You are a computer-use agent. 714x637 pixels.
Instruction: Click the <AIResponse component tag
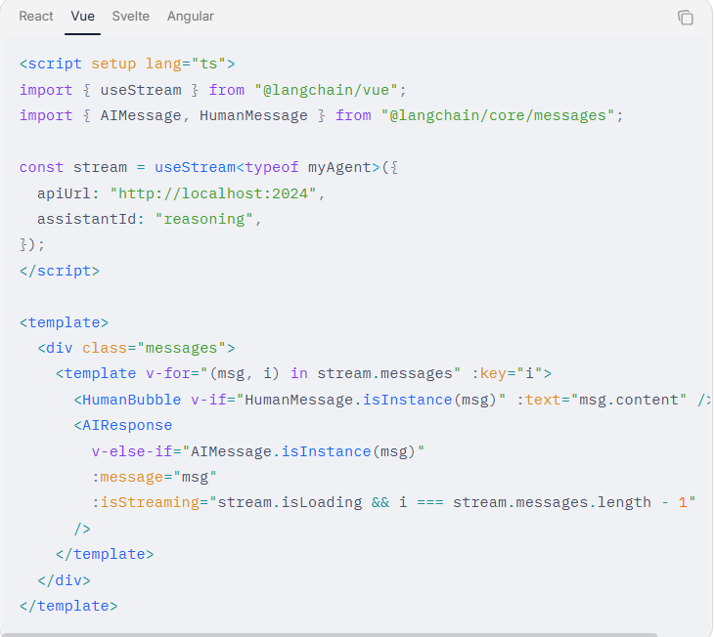click(123, 425)
